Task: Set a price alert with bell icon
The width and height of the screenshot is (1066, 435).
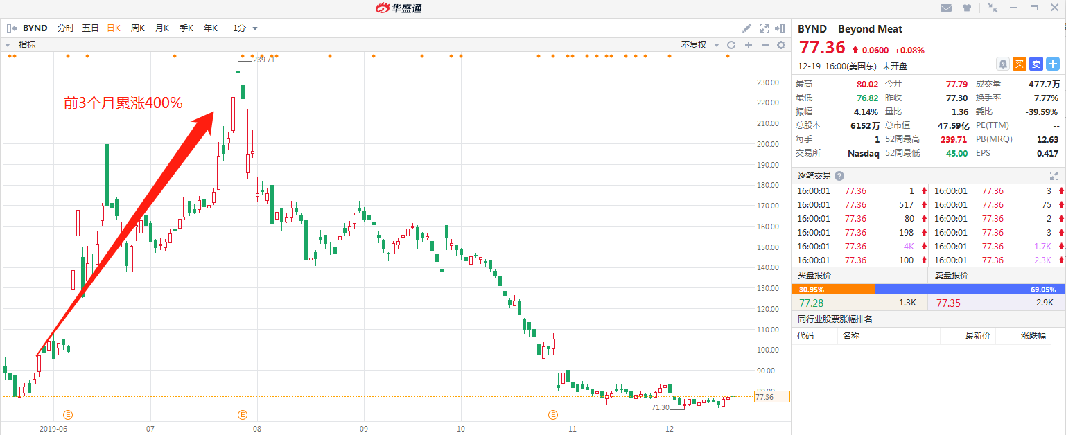Action: click(x=1003, y=64)
